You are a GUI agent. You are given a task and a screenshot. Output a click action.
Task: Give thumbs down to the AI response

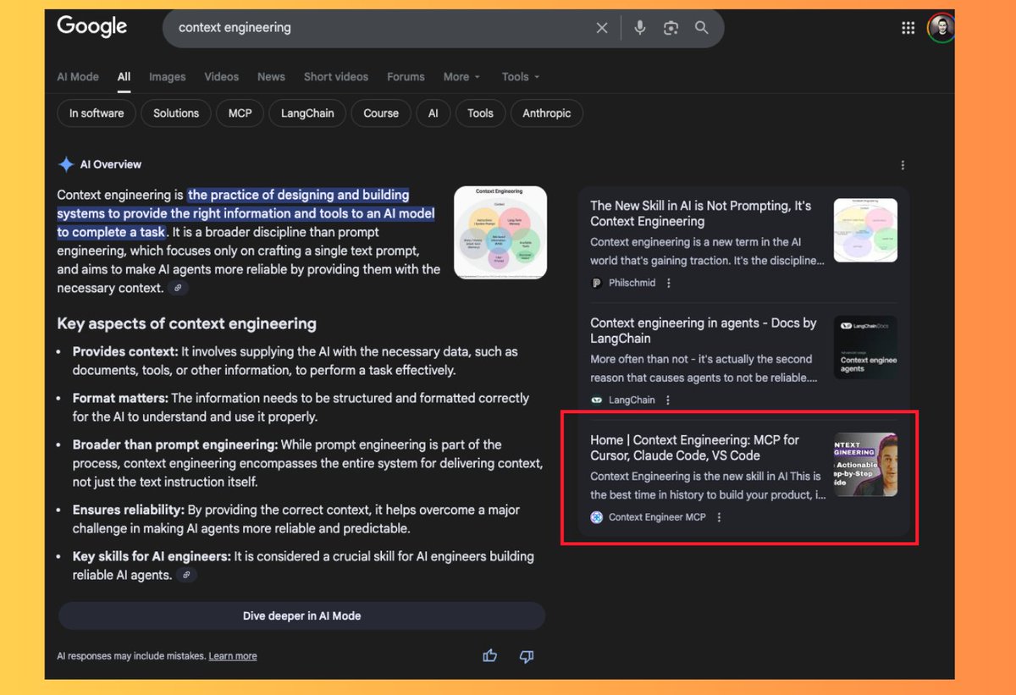tap(526, 656)
